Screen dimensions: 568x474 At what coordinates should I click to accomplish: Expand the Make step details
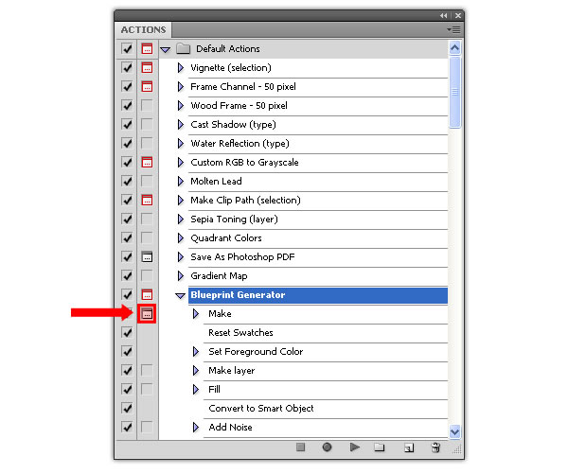(x=196, y=313)
